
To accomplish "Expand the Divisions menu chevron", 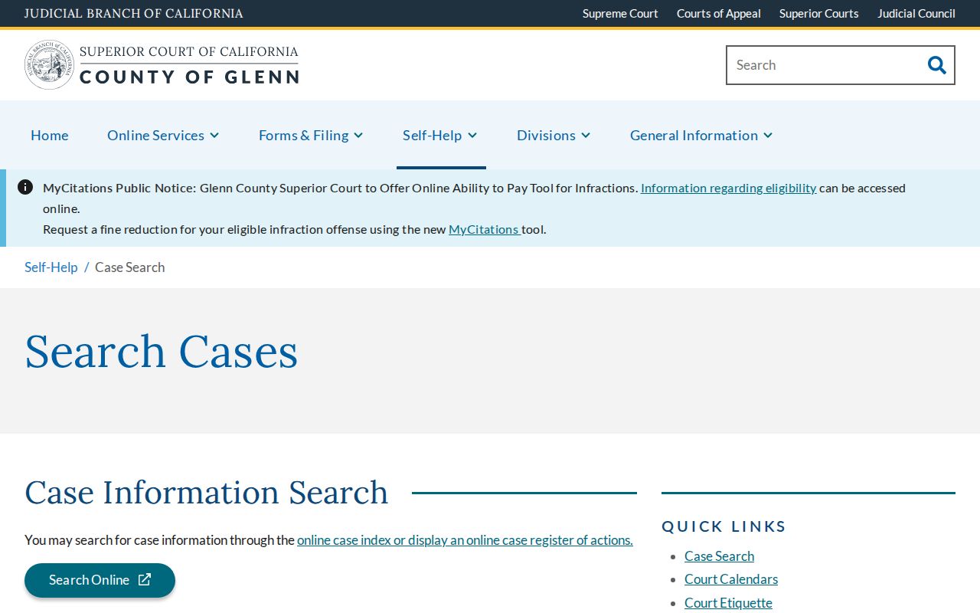I will tap(586, 136).
